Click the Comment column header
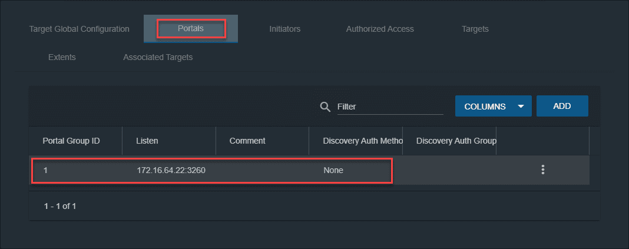Screen dimensions: 629x249 (x=247, y=141)
